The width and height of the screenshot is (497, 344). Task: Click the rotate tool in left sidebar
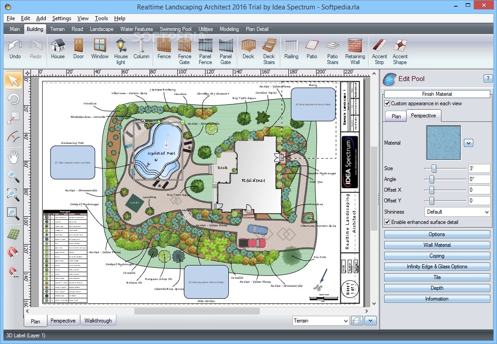[13, 99]
